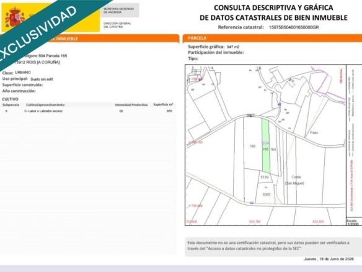Click the green highlighted parcel 165 on map
362x272 pixels.
point(266,146)
